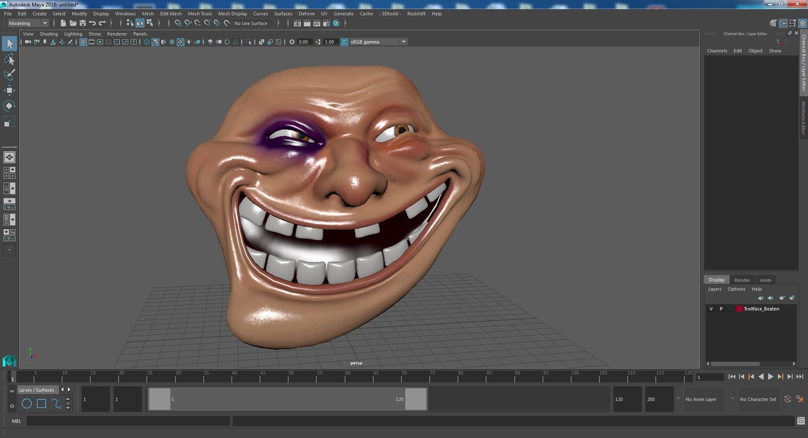Show the Modeling Toolkit panel
Screen dimensions: 808x438
pos(773,23)
